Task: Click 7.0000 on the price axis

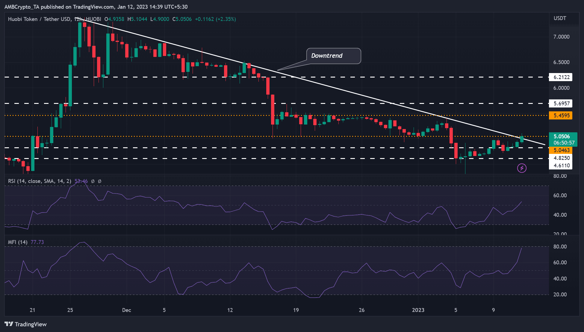Action: coord(562,37)
